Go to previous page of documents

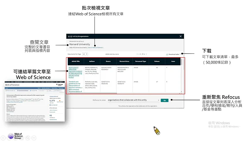click(x=137, y=54)
